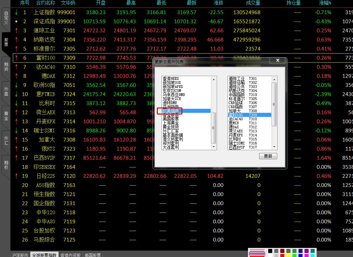
Task: Switch to 沪深股市 bottom tab
Action: (x=20, y=255)
